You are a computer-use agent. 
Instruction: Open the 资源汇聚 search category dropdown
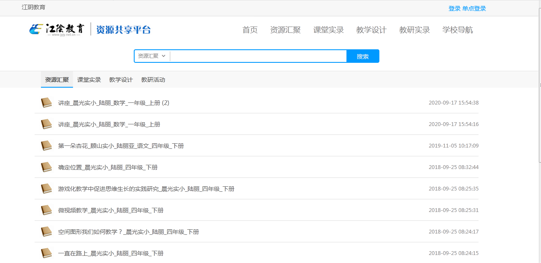click(152, 56)
